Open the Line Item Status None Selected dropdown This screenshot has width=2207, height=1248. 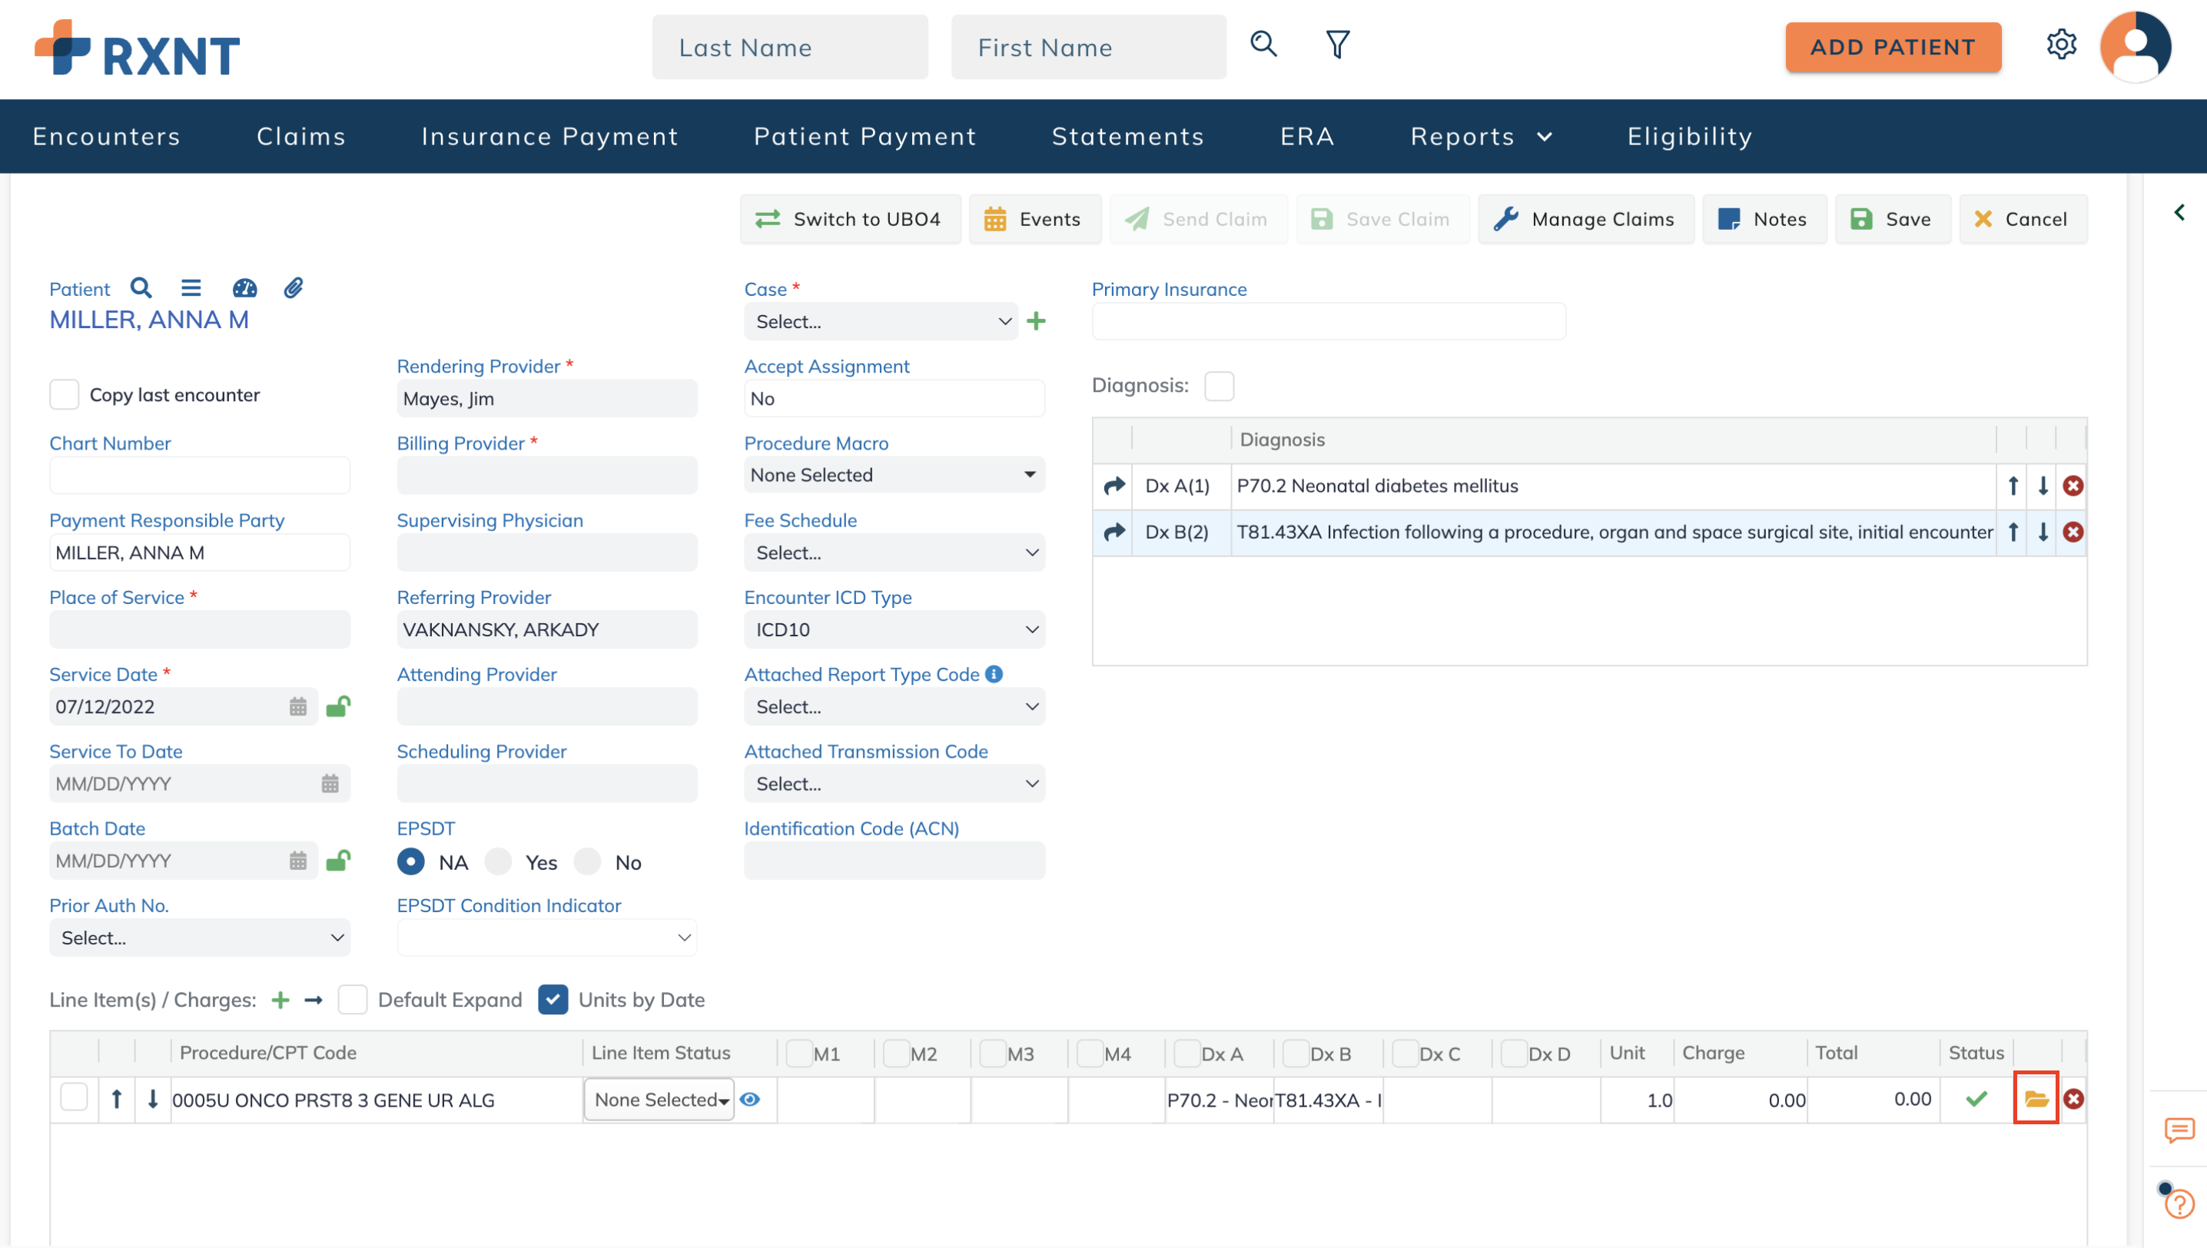[659, 1100]
